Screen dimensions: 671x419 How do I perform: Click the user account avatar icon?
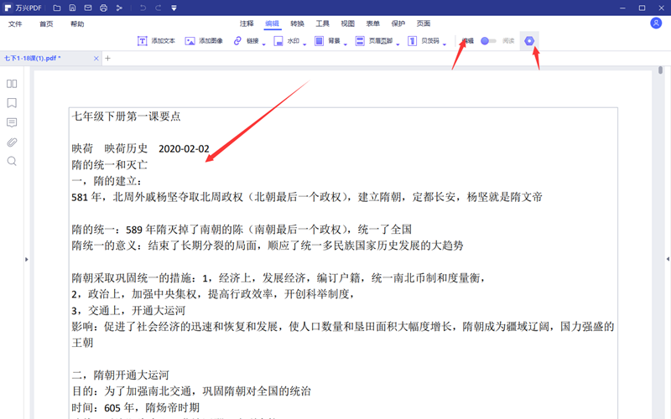(655, 23)
